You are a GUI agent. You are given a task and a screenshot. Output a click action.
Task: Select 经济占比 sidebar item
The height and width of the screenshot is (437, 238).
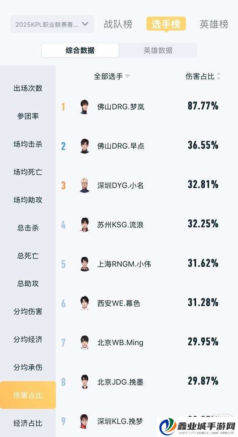(x=28, y=423)
